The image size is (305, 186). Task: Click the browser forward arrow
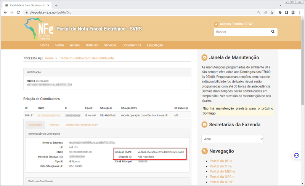coord(12,13)
